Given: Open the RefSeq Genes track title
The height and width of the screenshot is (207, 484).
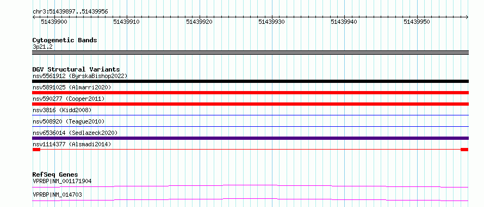Looking at the screenshot, I should coord(55,174).
